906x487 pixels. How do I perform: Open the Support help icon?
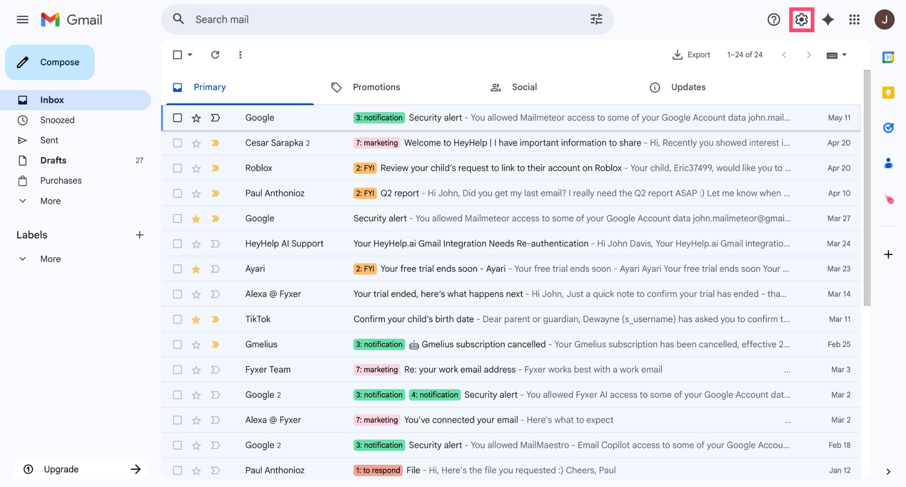click(773, 20)
